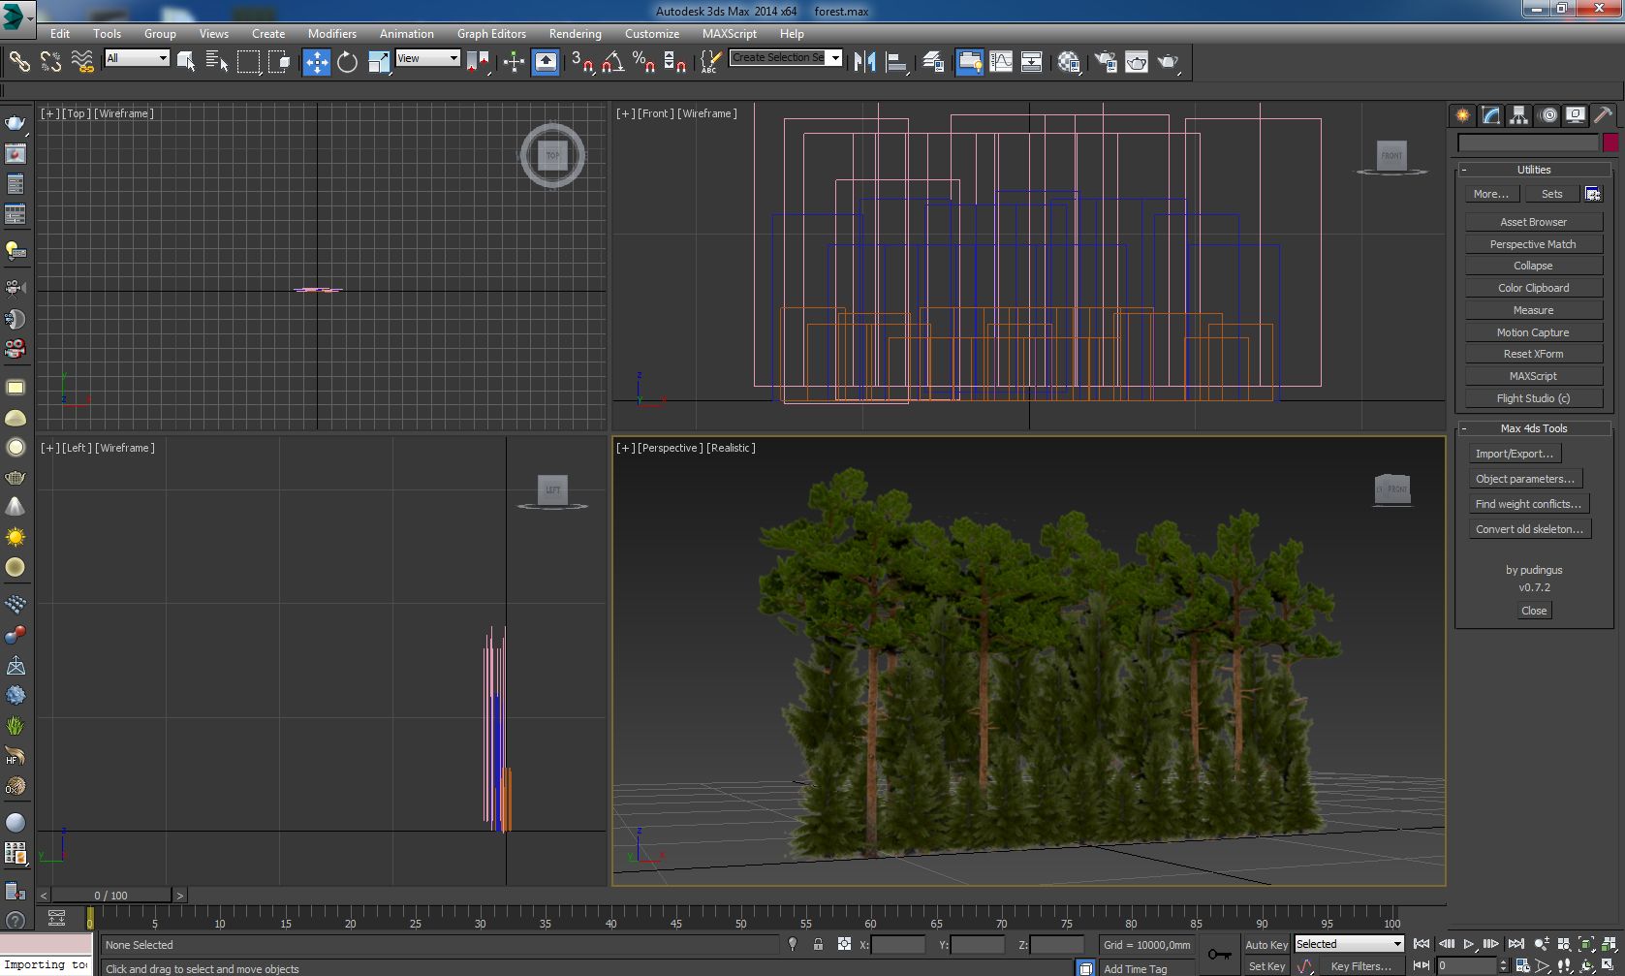1625x976 pixels.
Task: Click the Reset XForm utility button
Action: pos(1533,355)
